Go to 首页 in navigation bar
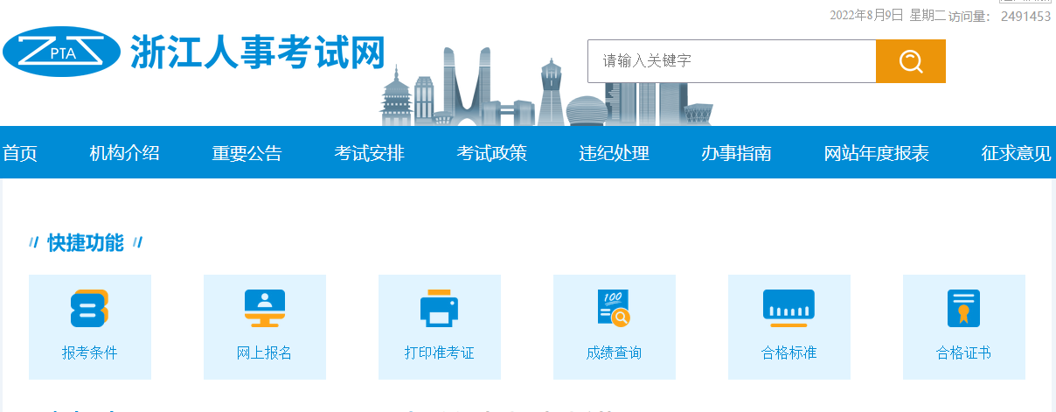1056x412 pixels. (19, 154)
